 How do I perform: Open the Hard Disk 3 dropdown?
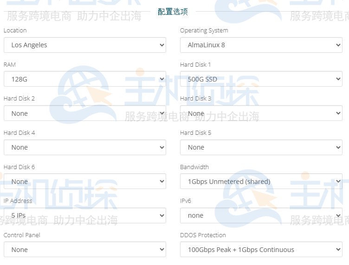pos(261,114)
